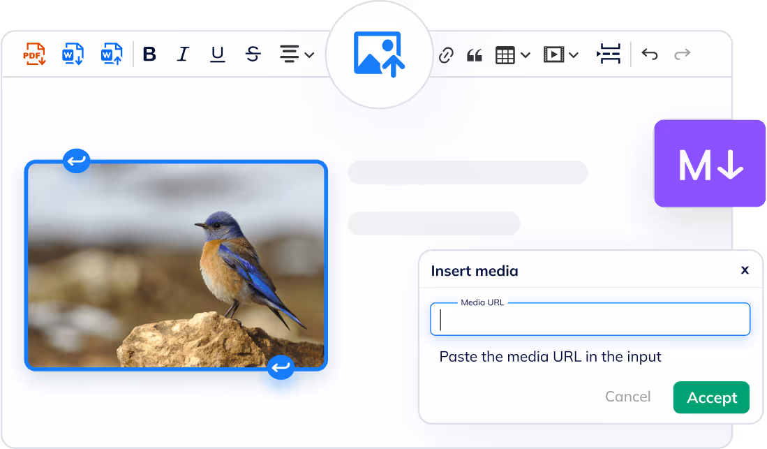Toggle italic formatting
The height and width of the screenshot is (449, 767).
[183, 54]
